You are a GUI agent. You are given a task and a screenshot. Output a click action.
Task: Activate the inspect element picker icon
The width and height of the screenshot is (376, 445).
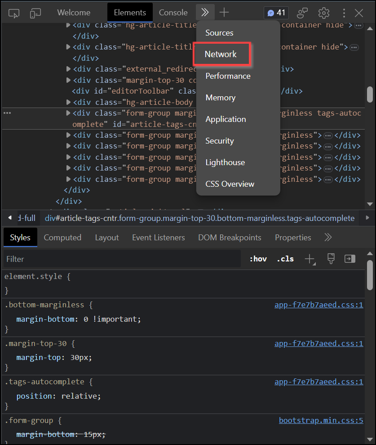pos(14,13)
